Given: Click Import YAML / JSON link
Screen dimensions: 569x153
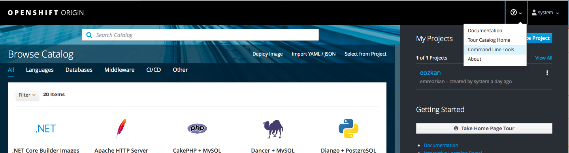Looking at the screenshot, I should tap(314, 54).
